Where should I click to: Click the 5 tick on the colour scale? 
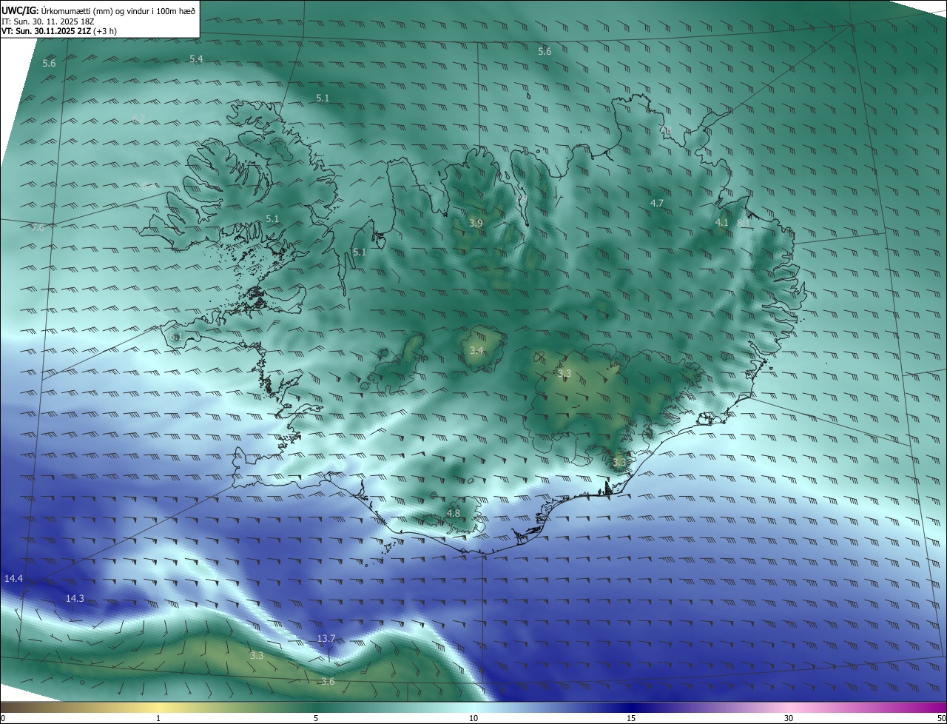point(316,718)
